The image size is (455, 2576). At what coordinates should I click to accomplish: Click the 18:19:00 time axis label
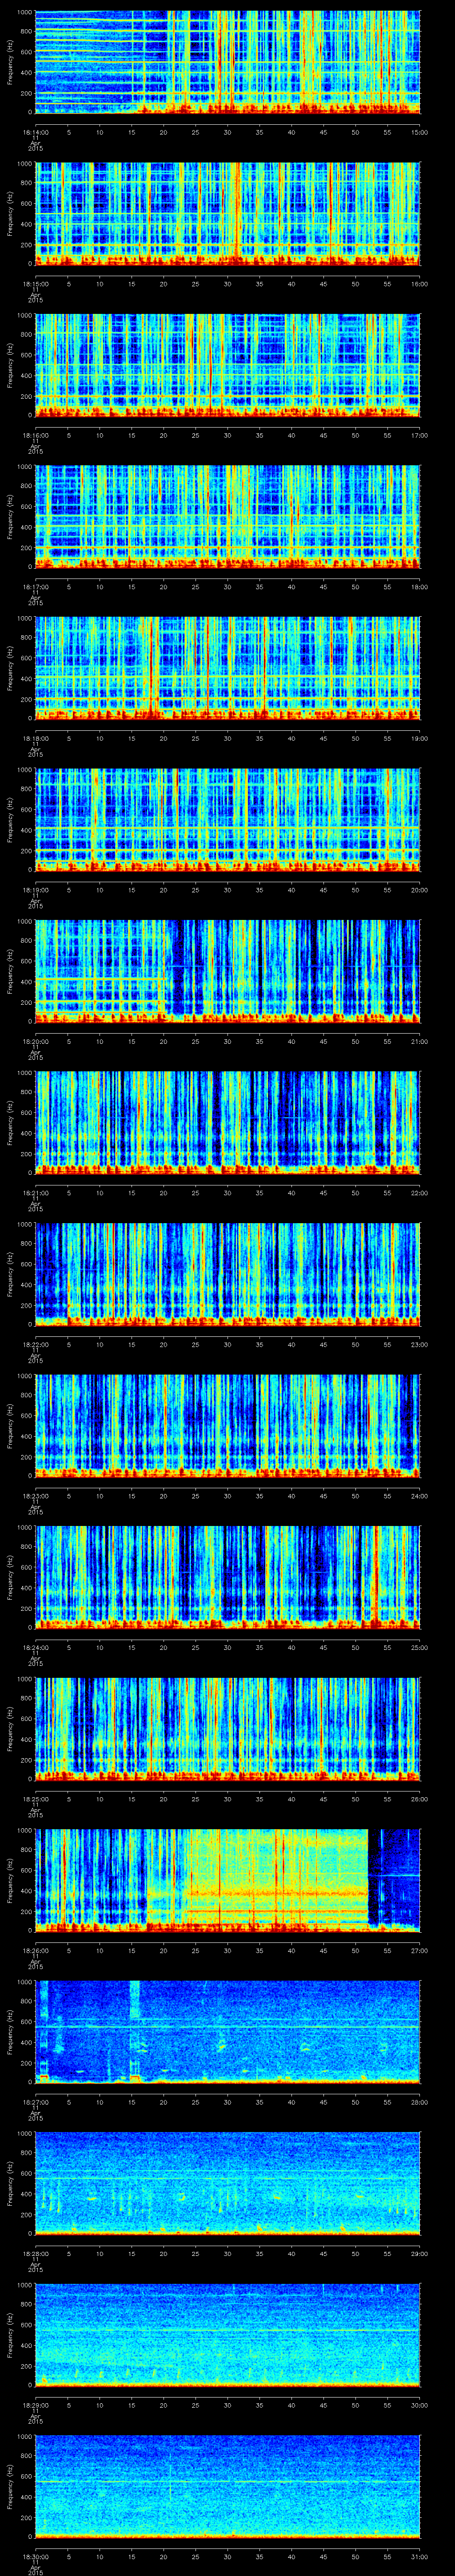[35, 889]
